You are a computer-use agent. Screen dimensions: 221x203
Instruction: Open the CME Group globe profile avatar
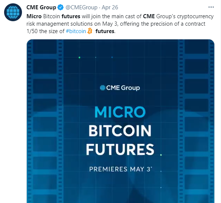click(x=13, y=12)
